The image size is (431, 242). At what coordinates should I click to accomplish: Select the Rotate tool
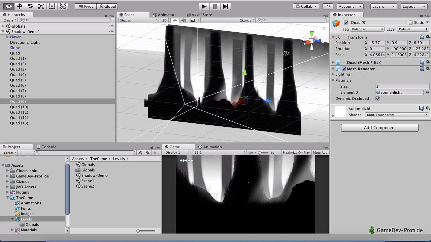click(x=30, y=6)
